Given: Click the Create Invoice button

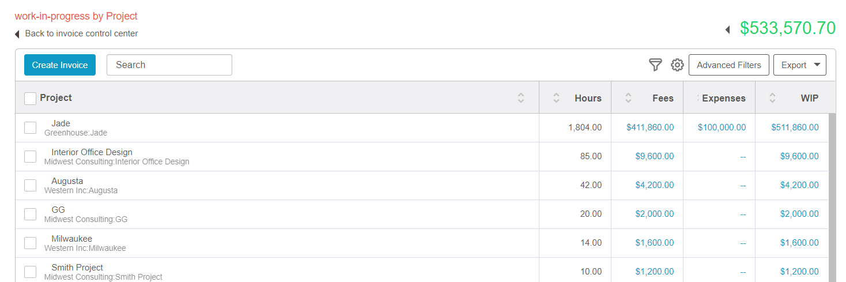Looking at the screenshot, I should pos(60,65).
